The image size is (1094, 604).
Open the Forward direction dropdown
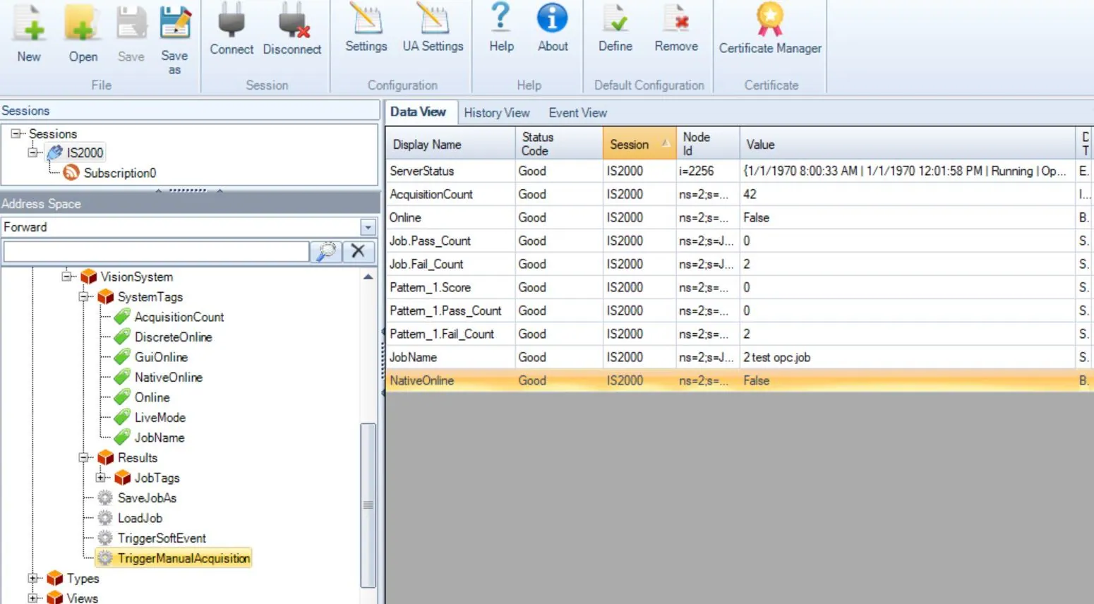pos(368,227)
